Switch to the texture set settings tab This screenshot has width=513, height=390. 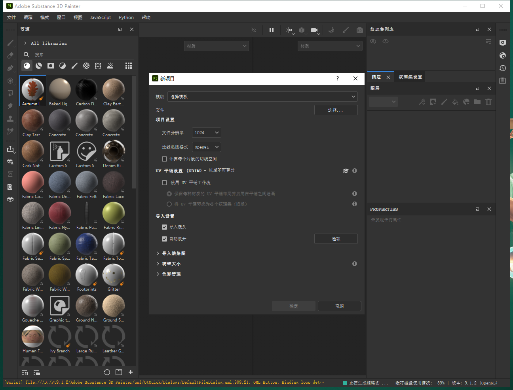coord(410,77)
